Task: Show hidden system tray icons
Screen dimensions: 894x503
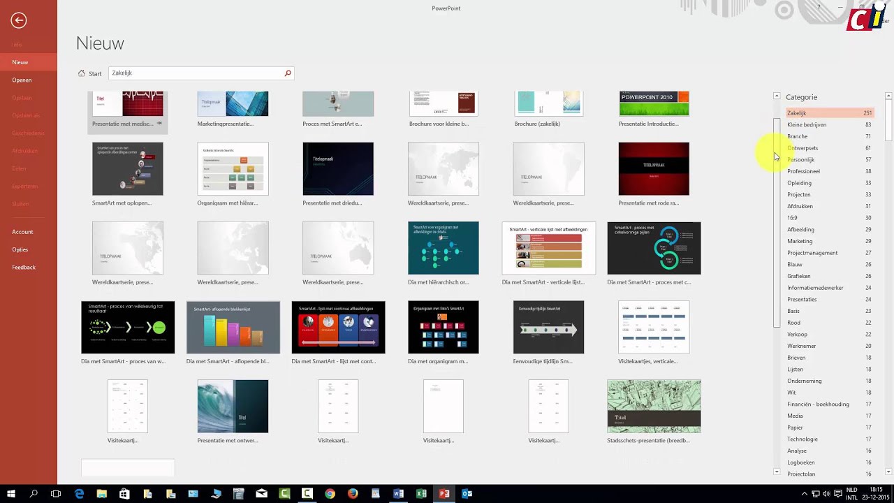Action: pos(805,493)
